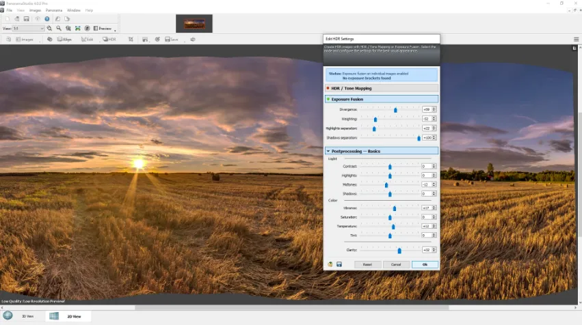Click the Midtones value field
Screen dimensions: 582x325
click(427, 184)
